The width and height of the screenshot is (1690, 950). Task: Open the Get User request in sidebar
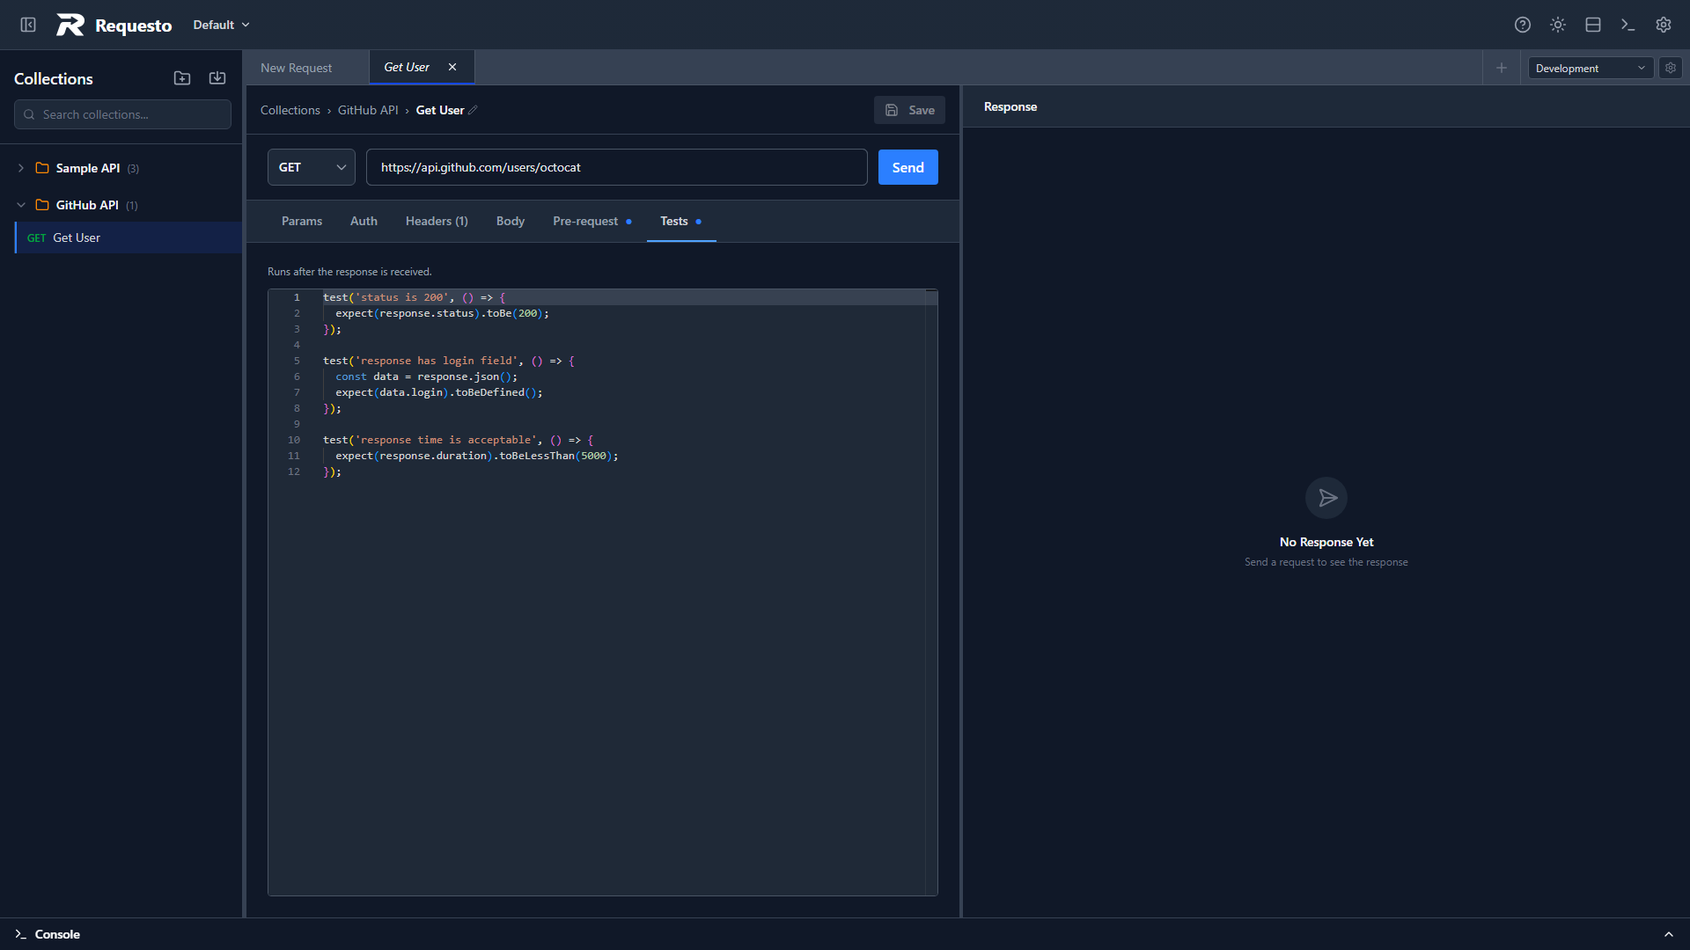tap(129, 237)
